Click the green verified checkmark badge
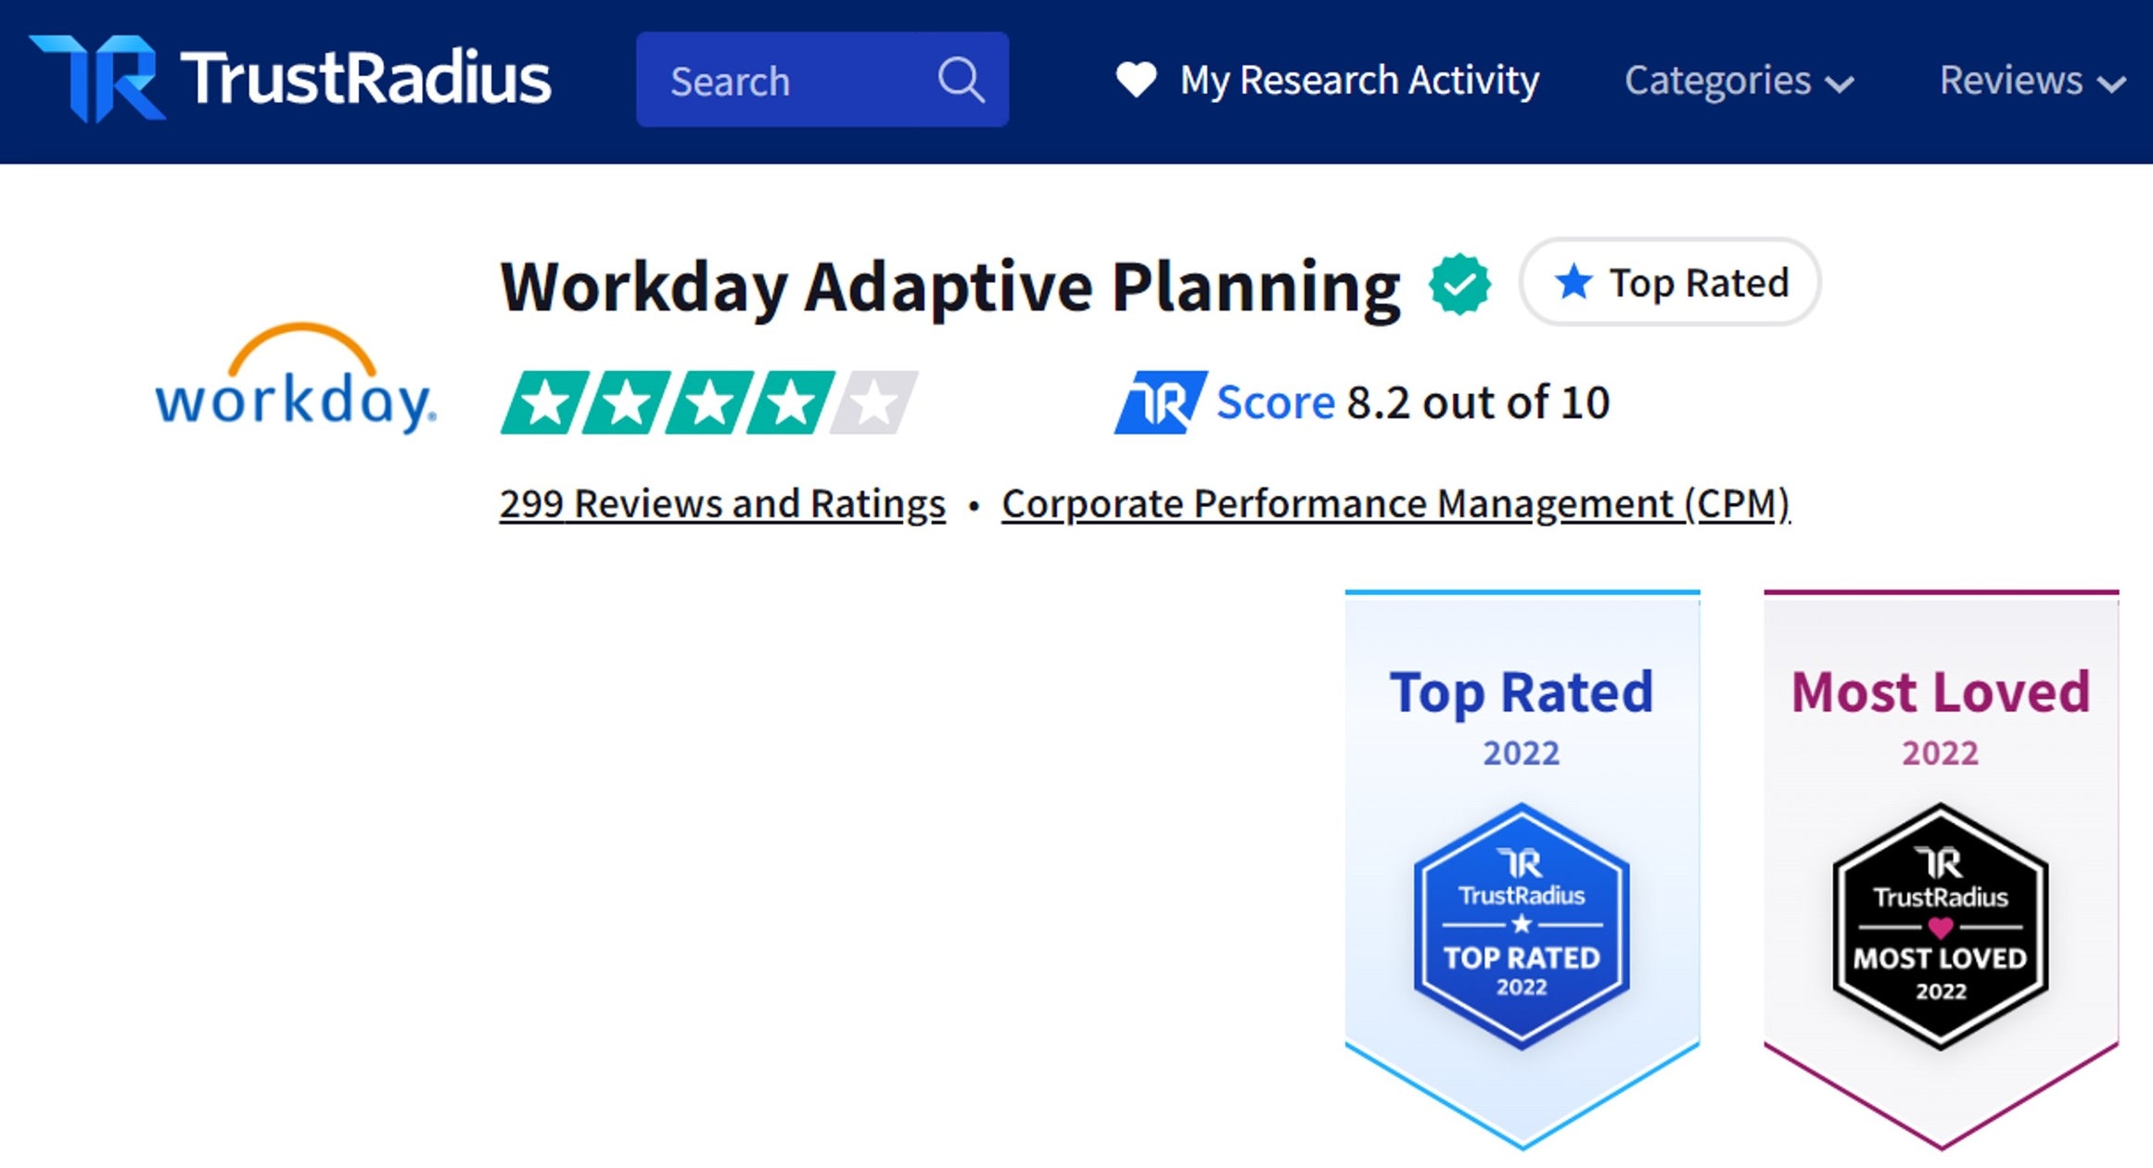This screenshot has width=2153, height=1168. tap(1459, 285)
